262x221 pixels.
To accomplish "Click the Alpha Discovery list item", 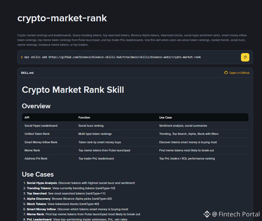I will pyautogui.click(x=69, y=199).
